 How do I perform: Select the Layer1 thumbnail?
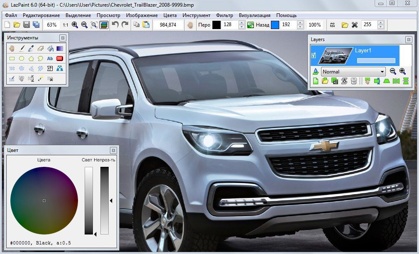[x=335, y=56]
